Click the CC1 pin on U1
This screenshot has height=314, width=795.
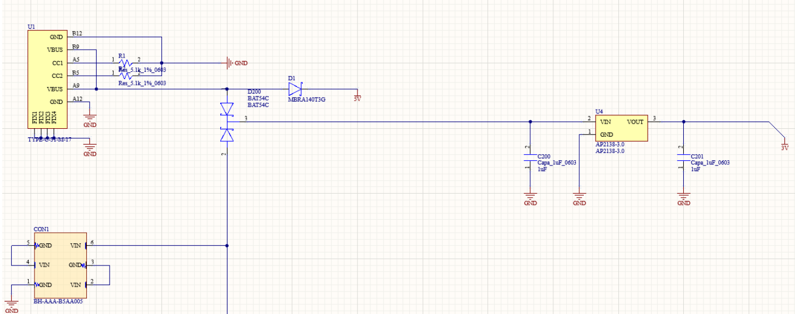click(x=56, y=63)
